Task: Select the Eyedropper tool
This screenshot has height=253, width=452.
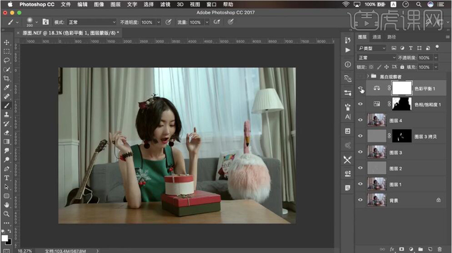Action: [x=6, y=87]
